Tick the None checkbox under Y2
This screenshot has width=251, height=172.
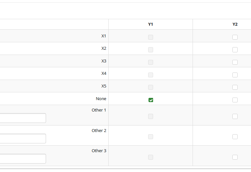[235, 100]
